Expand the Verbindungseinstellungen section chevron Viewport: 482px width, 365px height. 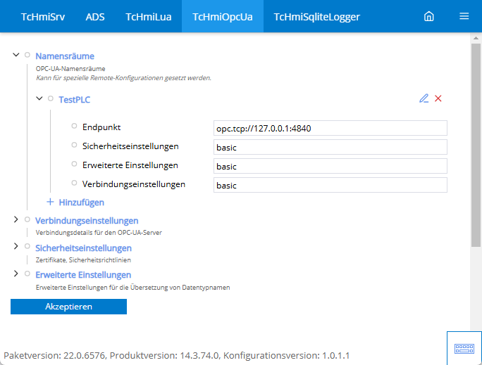tap(16, 219)
